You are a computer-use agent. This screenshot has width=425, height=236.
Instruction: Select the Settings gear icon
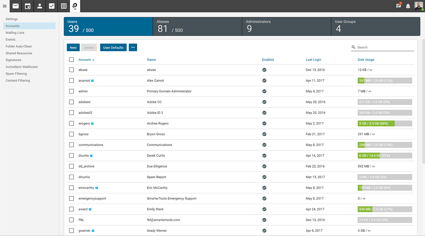click(75, 5)
